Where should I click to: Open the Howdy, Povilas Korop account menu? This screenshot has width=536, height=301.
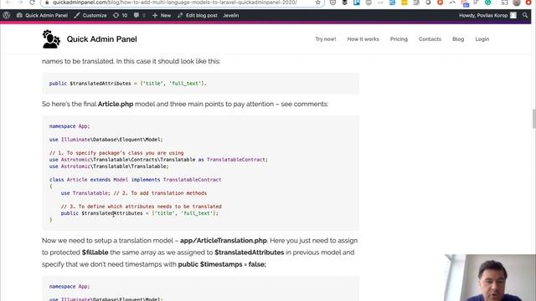point(487,15)
